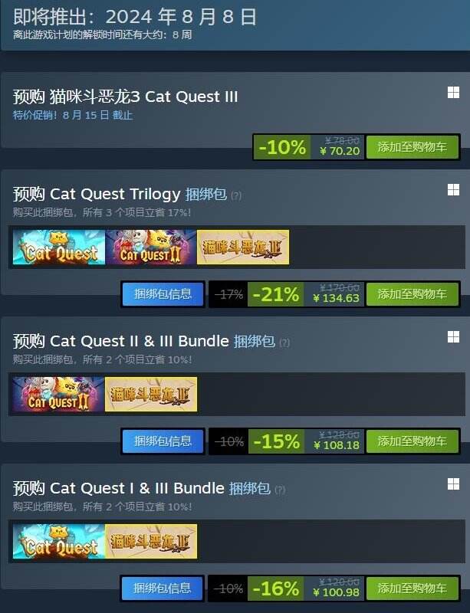This screenshot has height=613, width=470.
Task: Click question mark beside Cat Quest Trilogy 捆绑包
Action: coord(236,195)
